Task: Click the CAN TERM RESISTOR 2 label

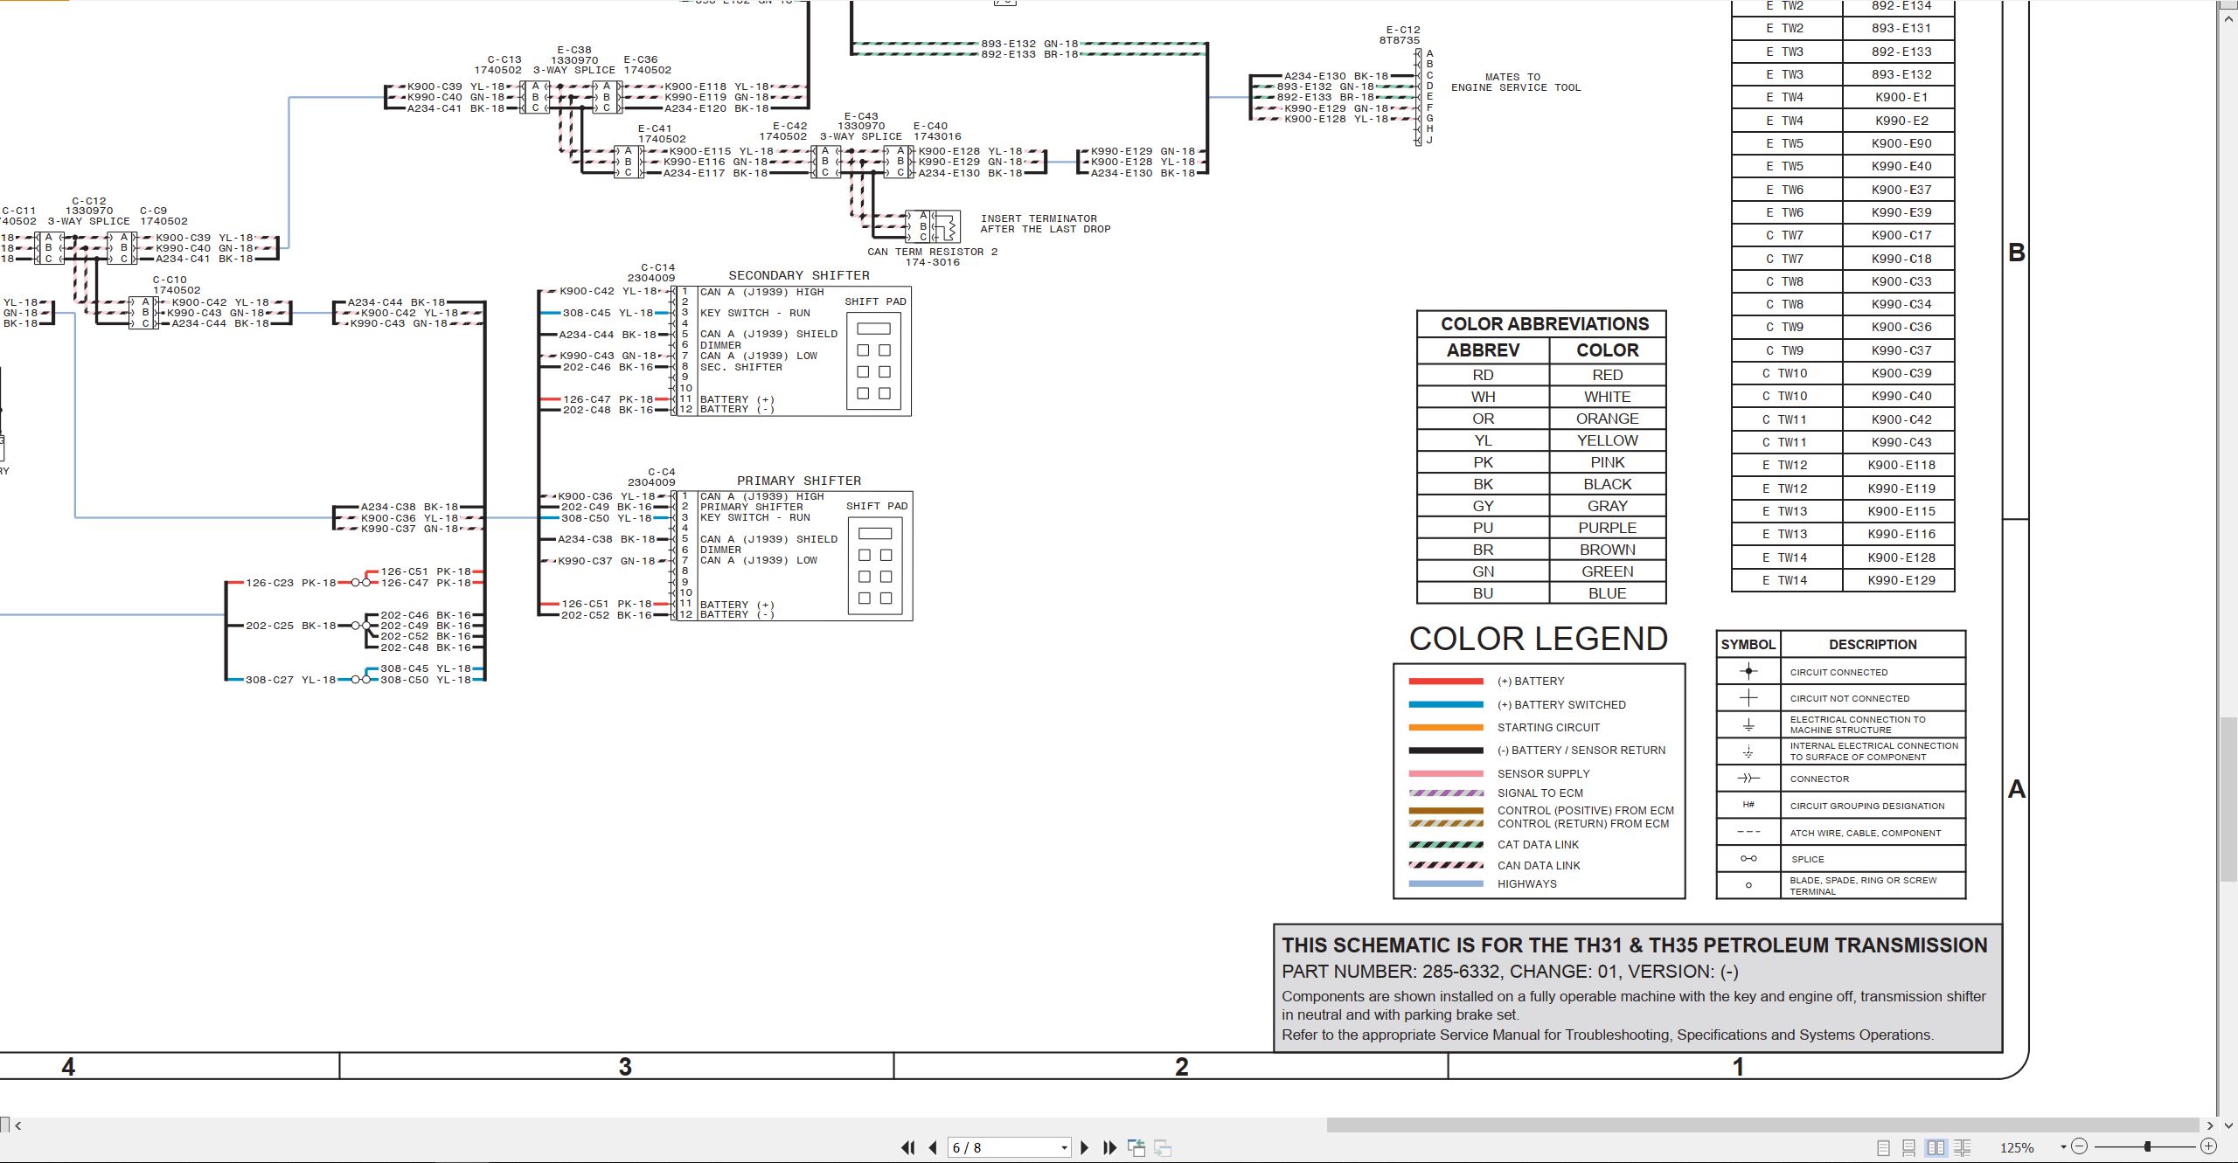Action: [932, 252]
